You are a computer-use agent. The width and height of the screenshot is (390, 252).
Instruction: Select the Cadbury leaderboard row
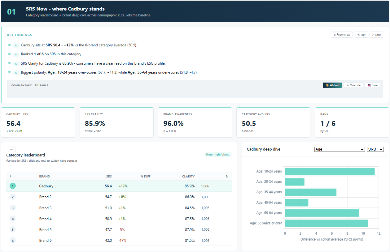coord(119,186)
